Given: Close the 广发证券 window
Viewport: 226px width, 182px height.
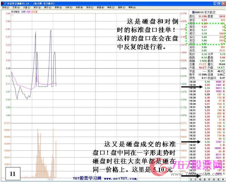Looking at the screenshot, I should (x=223, y=3).
